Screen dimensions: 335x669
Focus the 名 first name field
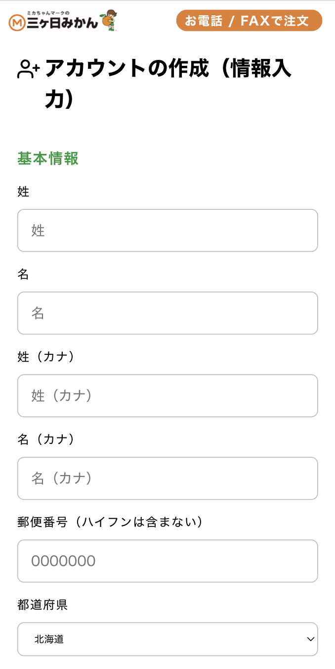(167, 313)
